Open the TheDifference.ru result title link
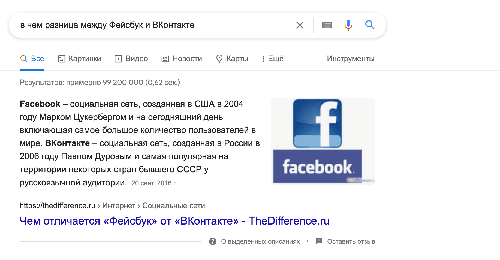This screenshot has width=500, height=260. tap(174, 221)
